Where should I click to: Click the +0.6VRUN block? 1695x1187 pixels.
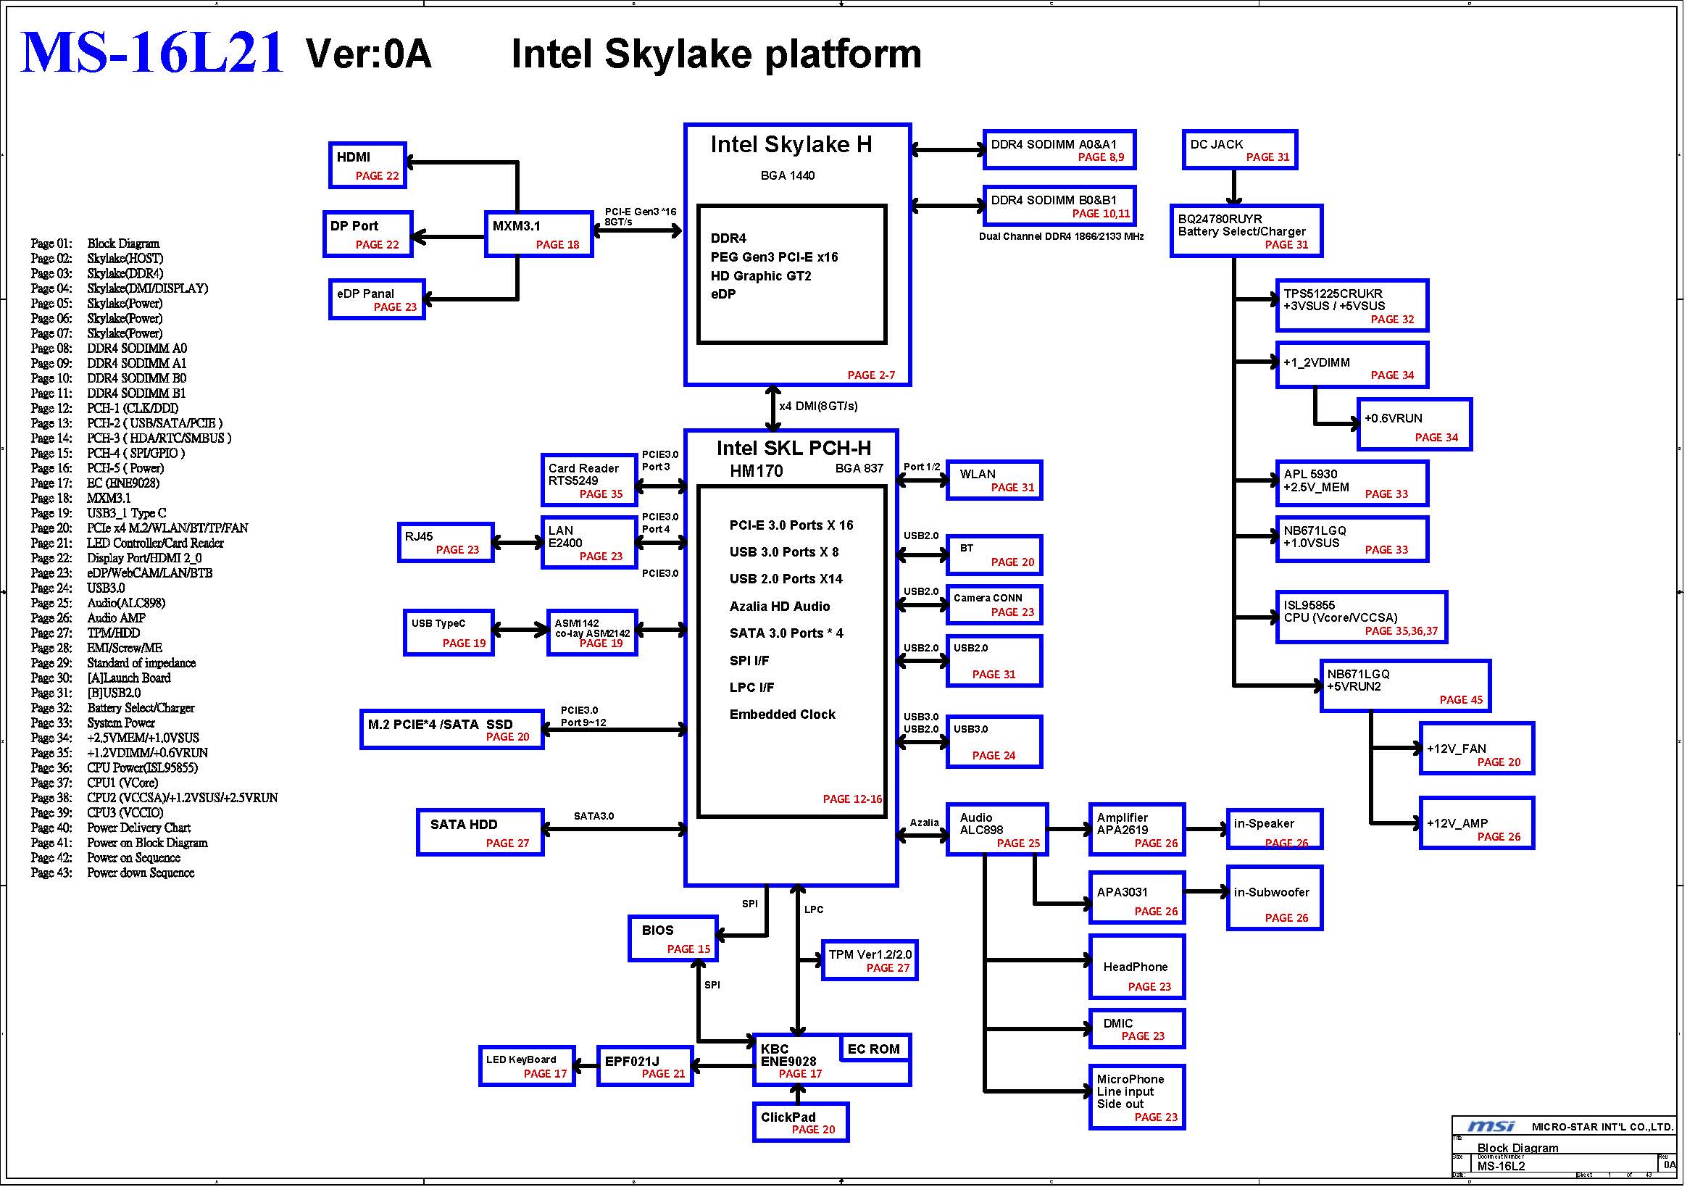[x=1415, y=425]
